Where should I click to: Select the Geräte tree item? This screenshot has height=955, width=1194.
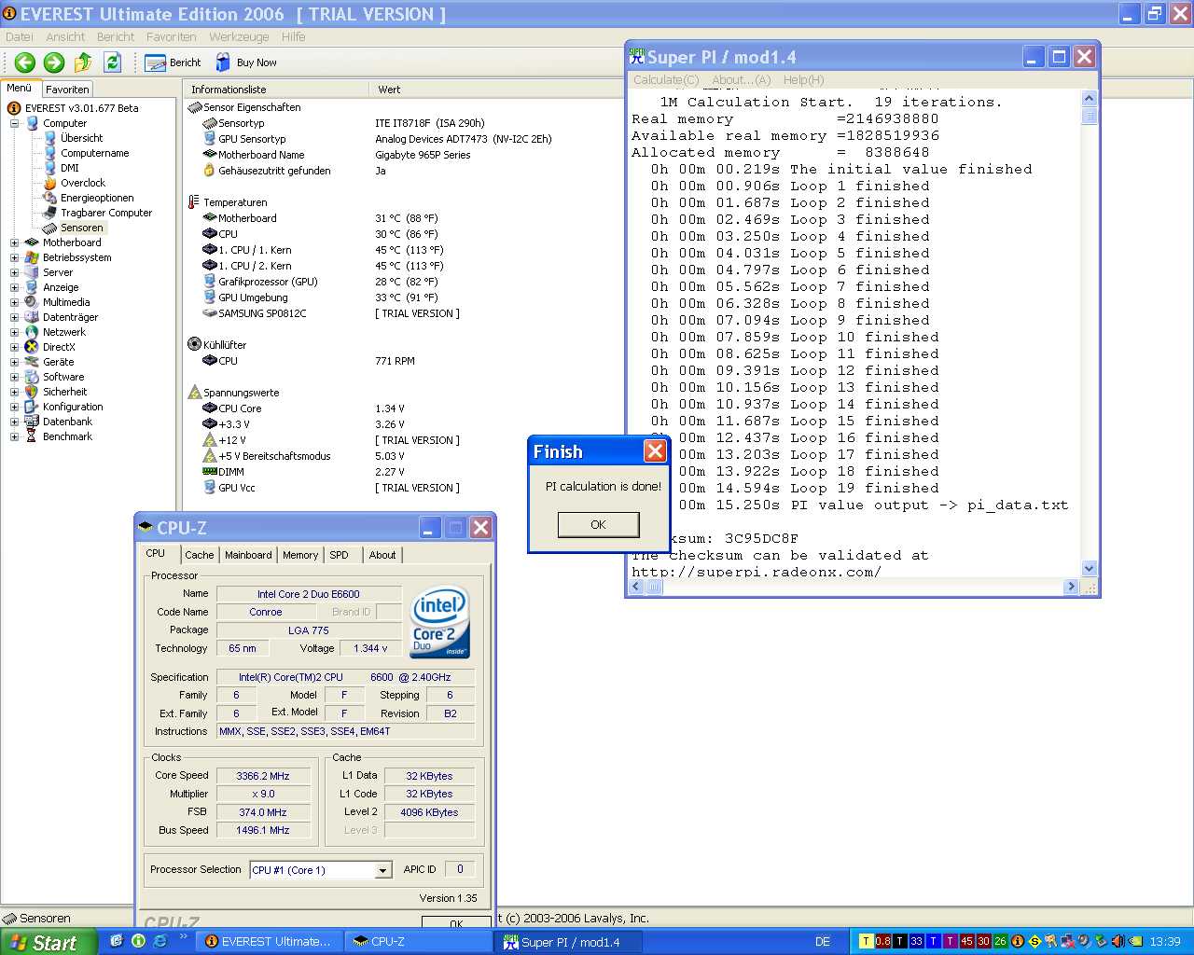[x=58, y=362]
